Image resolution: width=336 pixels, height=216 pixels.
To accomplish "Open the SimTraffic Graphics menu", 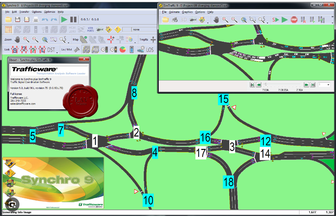I will [x=187, y=12].
